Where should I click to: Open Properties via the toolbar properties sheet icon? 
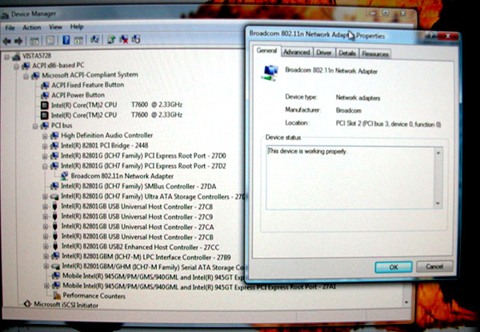(50, 41)
